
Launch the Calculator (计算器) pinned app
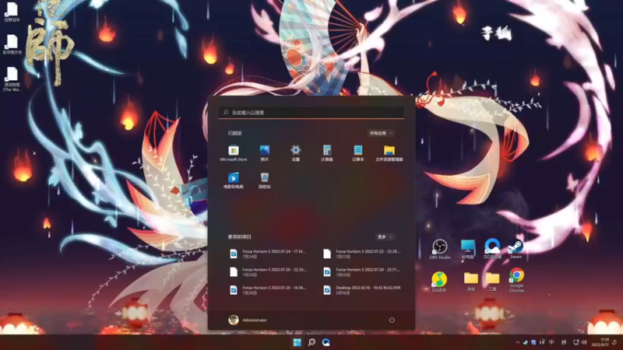tap(326, 152)
